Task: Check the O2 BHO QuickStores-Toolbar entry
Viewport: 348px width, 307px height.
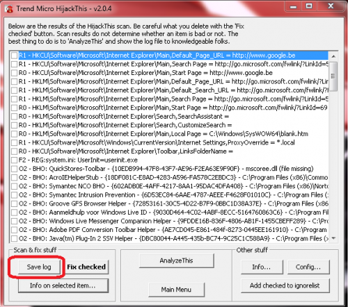Action: (x=15, y=169)
